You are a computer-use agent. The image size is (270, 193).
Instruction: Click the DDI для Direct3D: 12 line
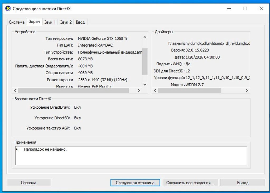(x=172, y=71)
